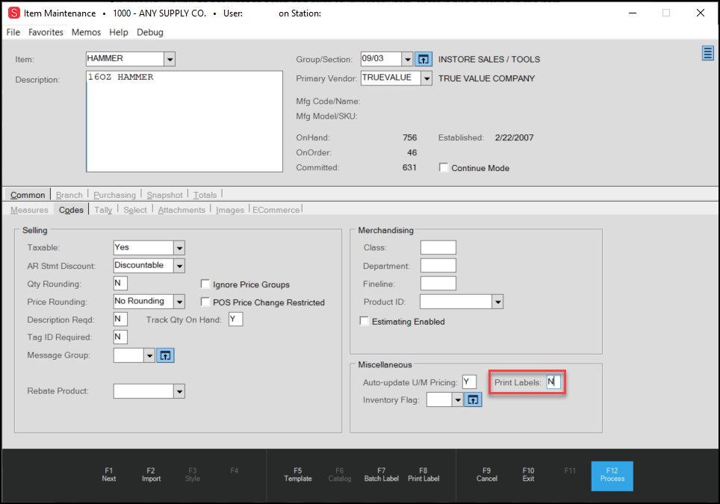The width and height of the screenshot is (720, 504).
Task: Enable the Continue Mode checkbox
Action: 444,167
